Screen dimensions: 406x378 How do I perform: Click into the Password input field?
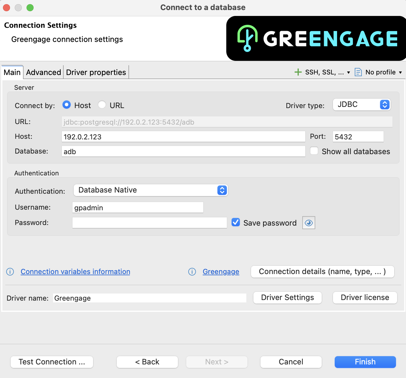click(149, 223)
